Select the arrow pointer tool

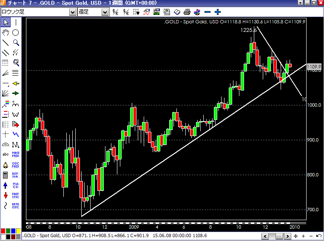click(6, 23)
